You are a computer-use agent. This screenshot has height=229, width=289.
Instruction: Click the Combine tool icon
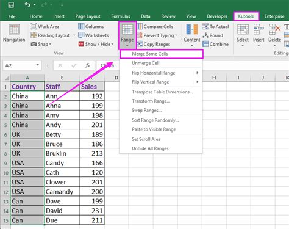(x=205, y=44)
